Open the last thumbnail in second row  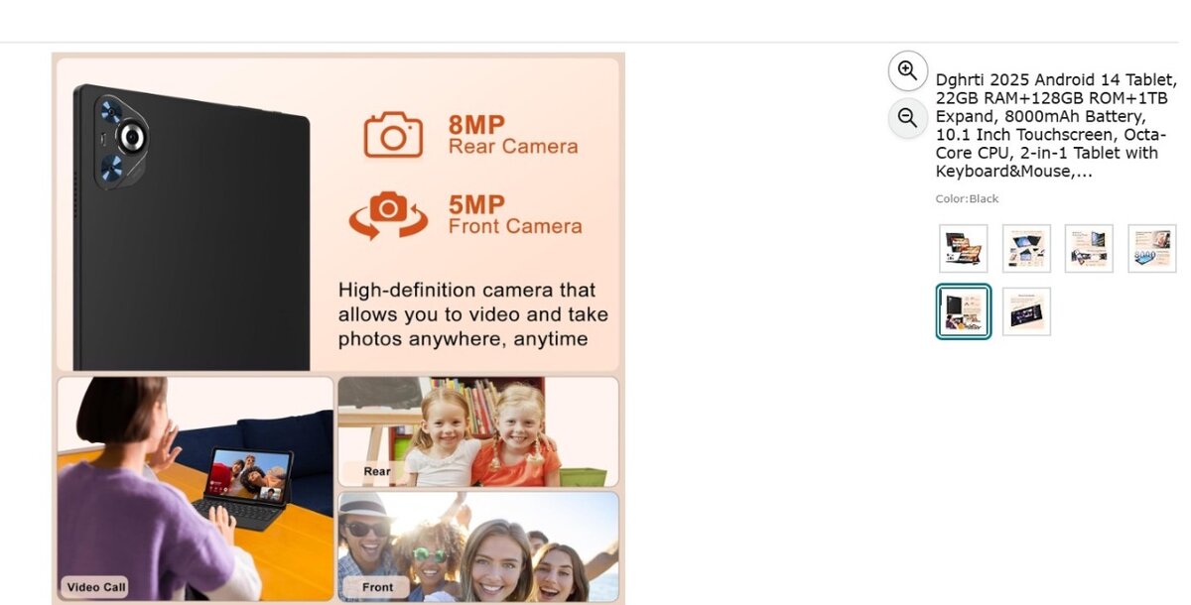[1026, 311]
